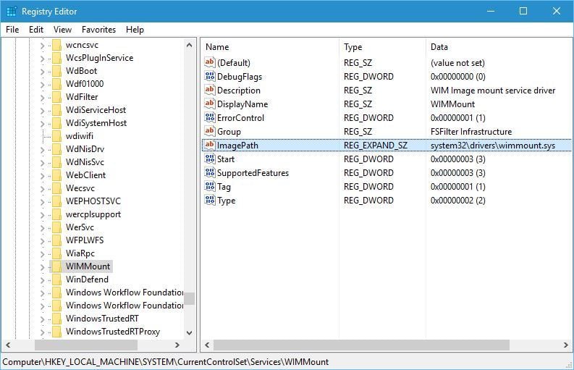Select the ImagePath value name
This screenshot has height=370, width=574.
(237, 146)
